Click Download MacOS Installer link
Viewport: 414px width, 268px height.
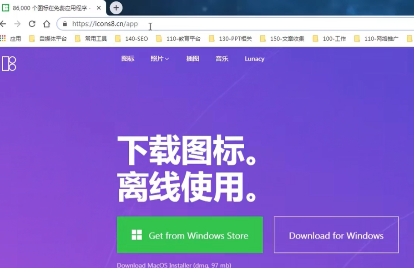pos(174,265)
